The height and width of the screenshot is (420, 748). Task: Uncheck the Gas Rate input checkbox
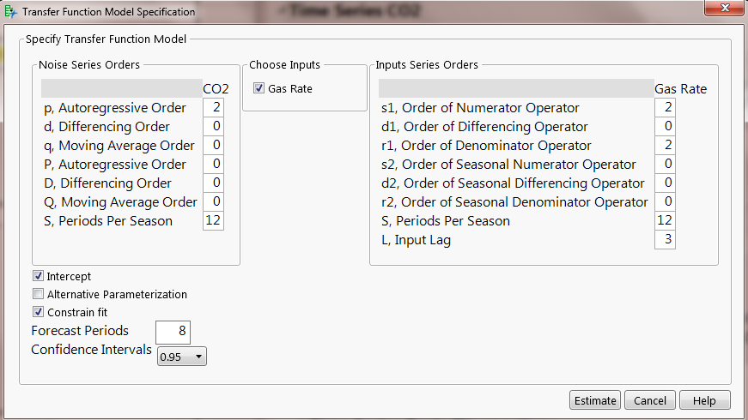pos(258,88)
